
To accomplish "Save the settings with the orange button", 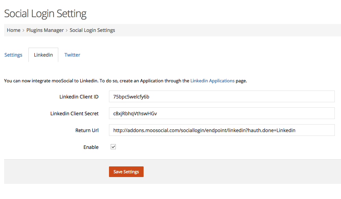I will pos(126,172).
